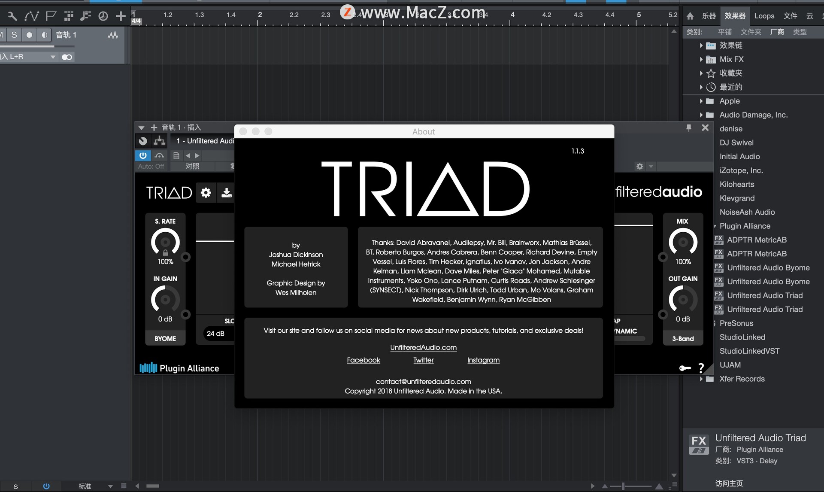Open the arranger grid icon
Image resolution: width=824 pixels, height=492 pixels.
(69, 16)
